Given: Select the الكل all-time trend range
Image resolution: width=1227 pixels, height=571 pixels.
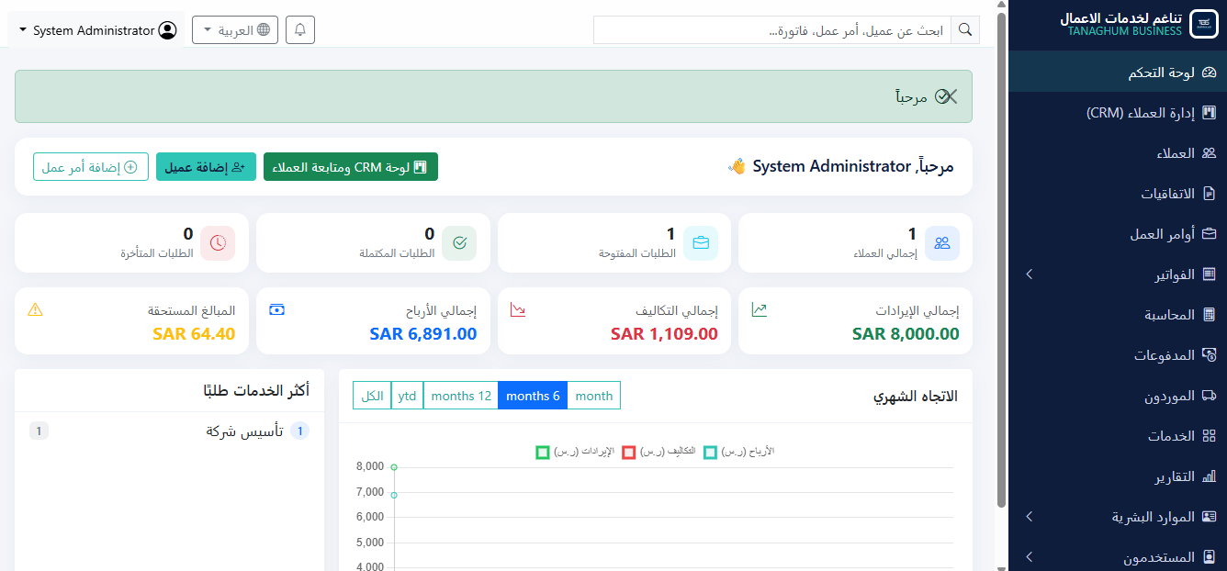Looking at the screenshot, I should coord(372,396).
